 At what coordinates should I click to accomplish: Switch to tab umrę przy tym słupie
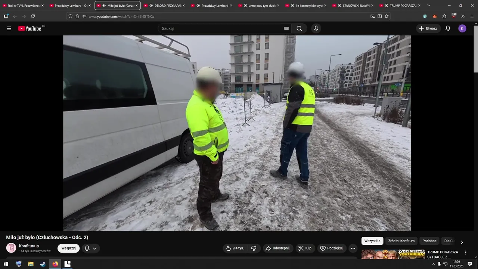click(259, 6)
